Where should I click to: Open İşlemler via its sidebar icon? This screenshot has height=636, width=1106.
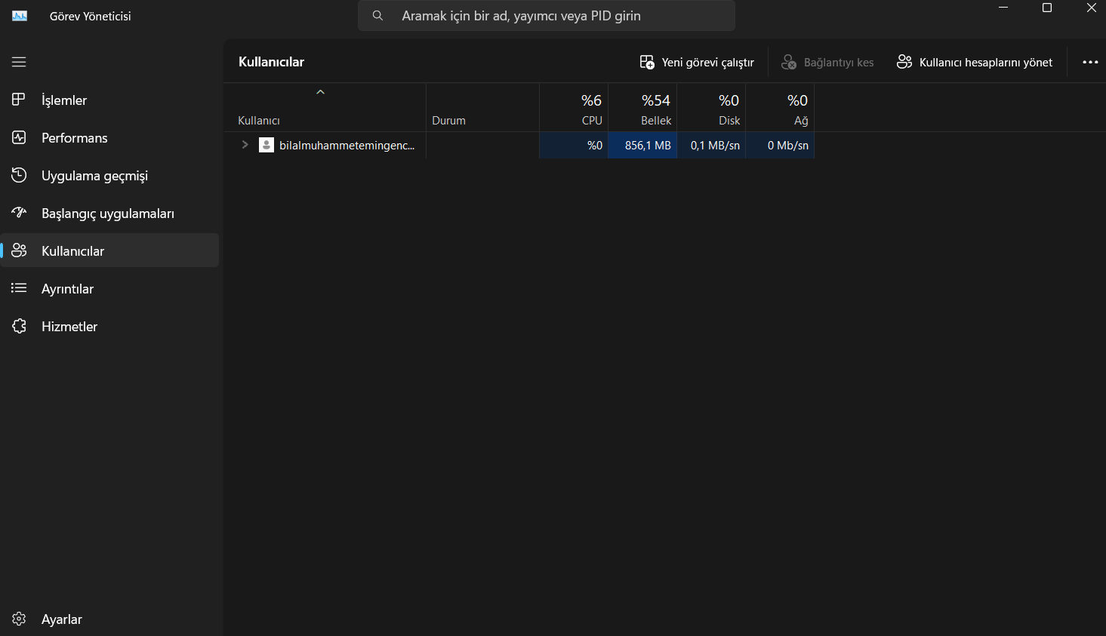coord(19,100)
